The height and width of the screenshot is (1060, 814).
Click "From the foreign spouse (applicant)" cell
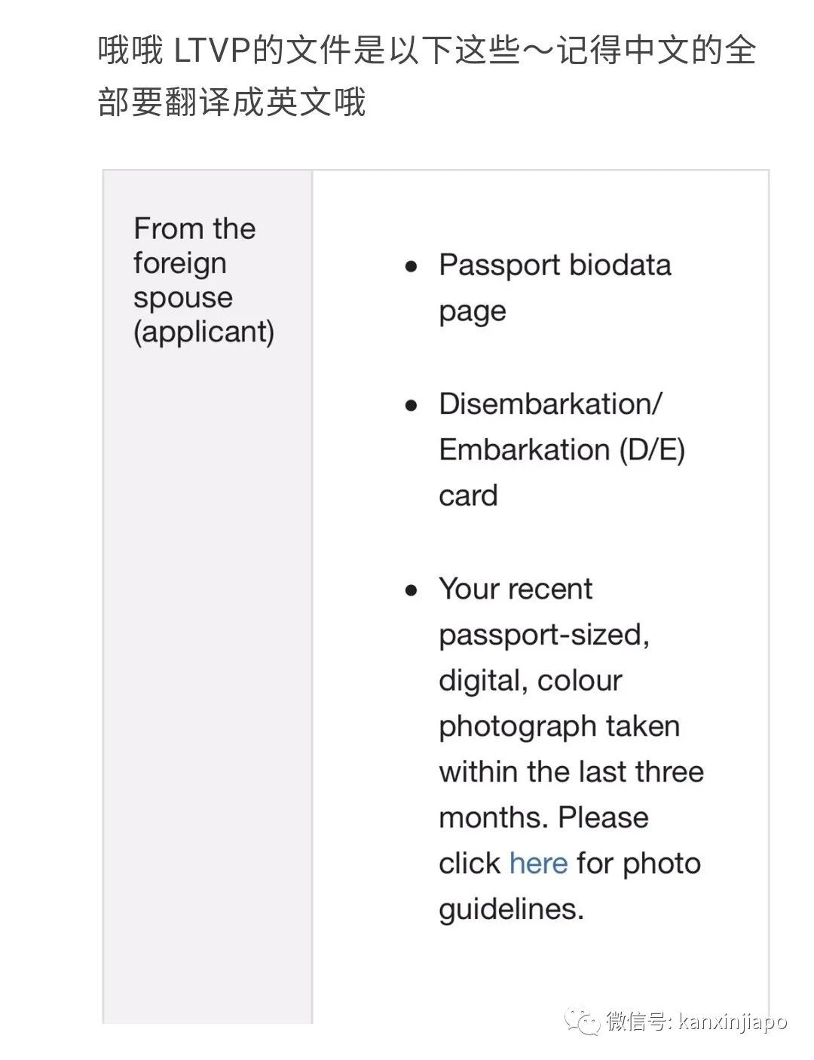(x=203, y=280)
